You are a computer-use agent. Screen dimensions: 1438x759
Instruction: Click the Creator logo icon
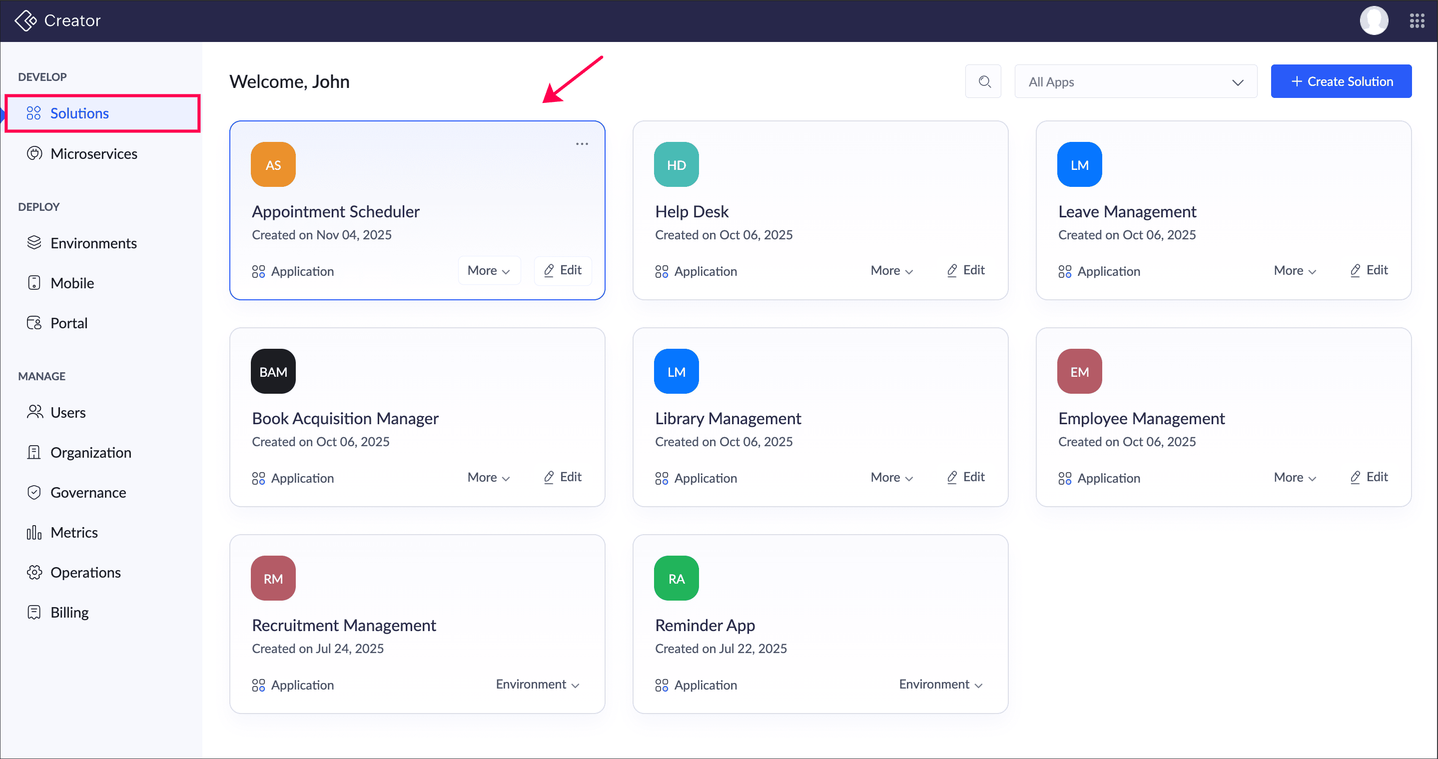[25, 20]
